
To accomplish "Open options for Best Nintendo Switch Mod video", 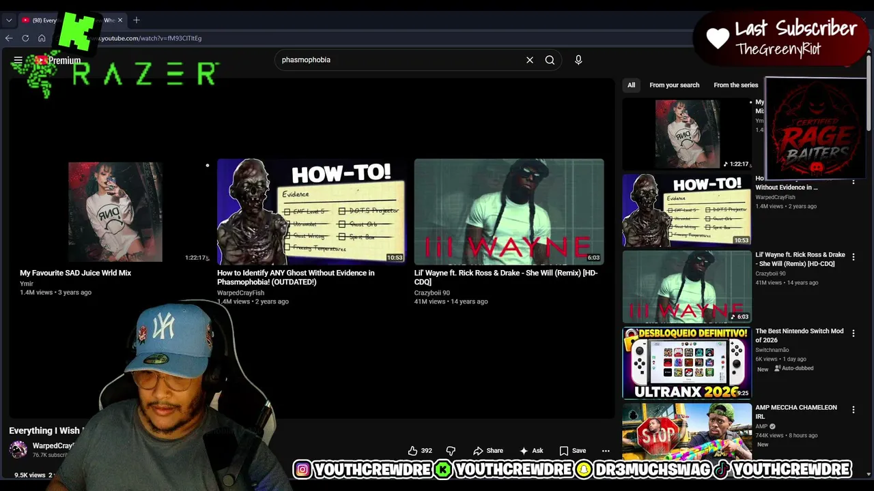I will tap(853, 333).
